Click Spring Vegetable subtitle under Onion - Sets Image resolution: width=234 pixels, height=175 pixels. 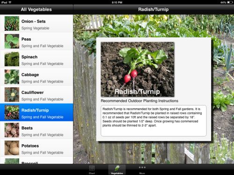click(x=35, y=28)
